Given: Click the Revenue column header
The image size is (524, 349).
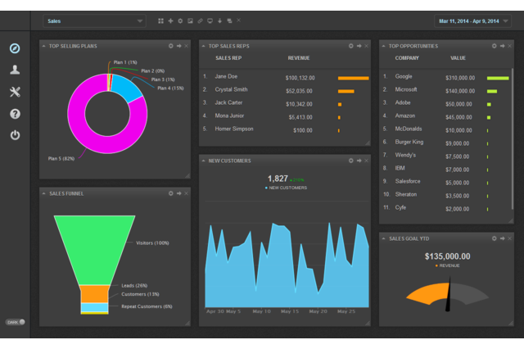Looking at the screenshot, I should coord(299,59).
